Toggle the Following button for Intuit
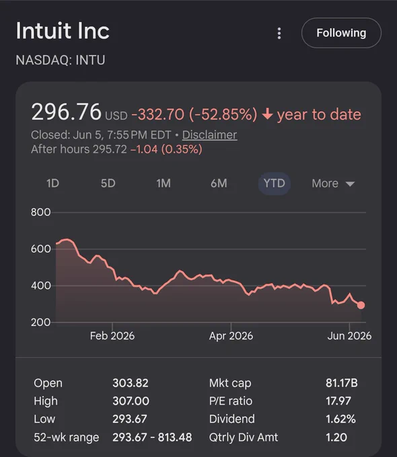Screen dimensions: 397x457 click(341, 33)
